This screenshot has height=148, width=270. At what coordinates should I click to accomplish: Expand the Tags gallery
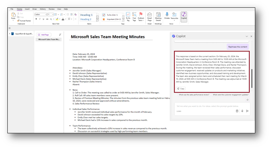[x=123, y=20]
